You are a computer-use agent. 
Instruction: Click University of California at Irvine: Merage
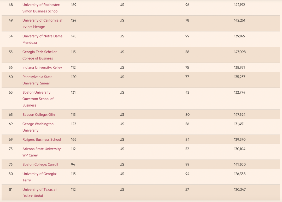[x=42, y=20]
